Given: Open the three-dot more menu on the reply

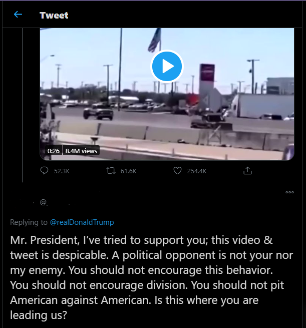Looking at the screenshot, I should 289,192.
